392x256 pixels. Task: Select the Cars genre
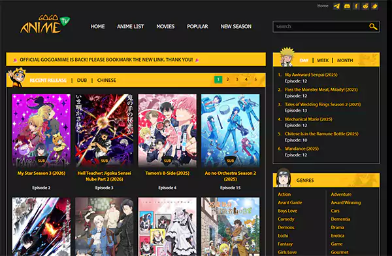tap(335, 211)
